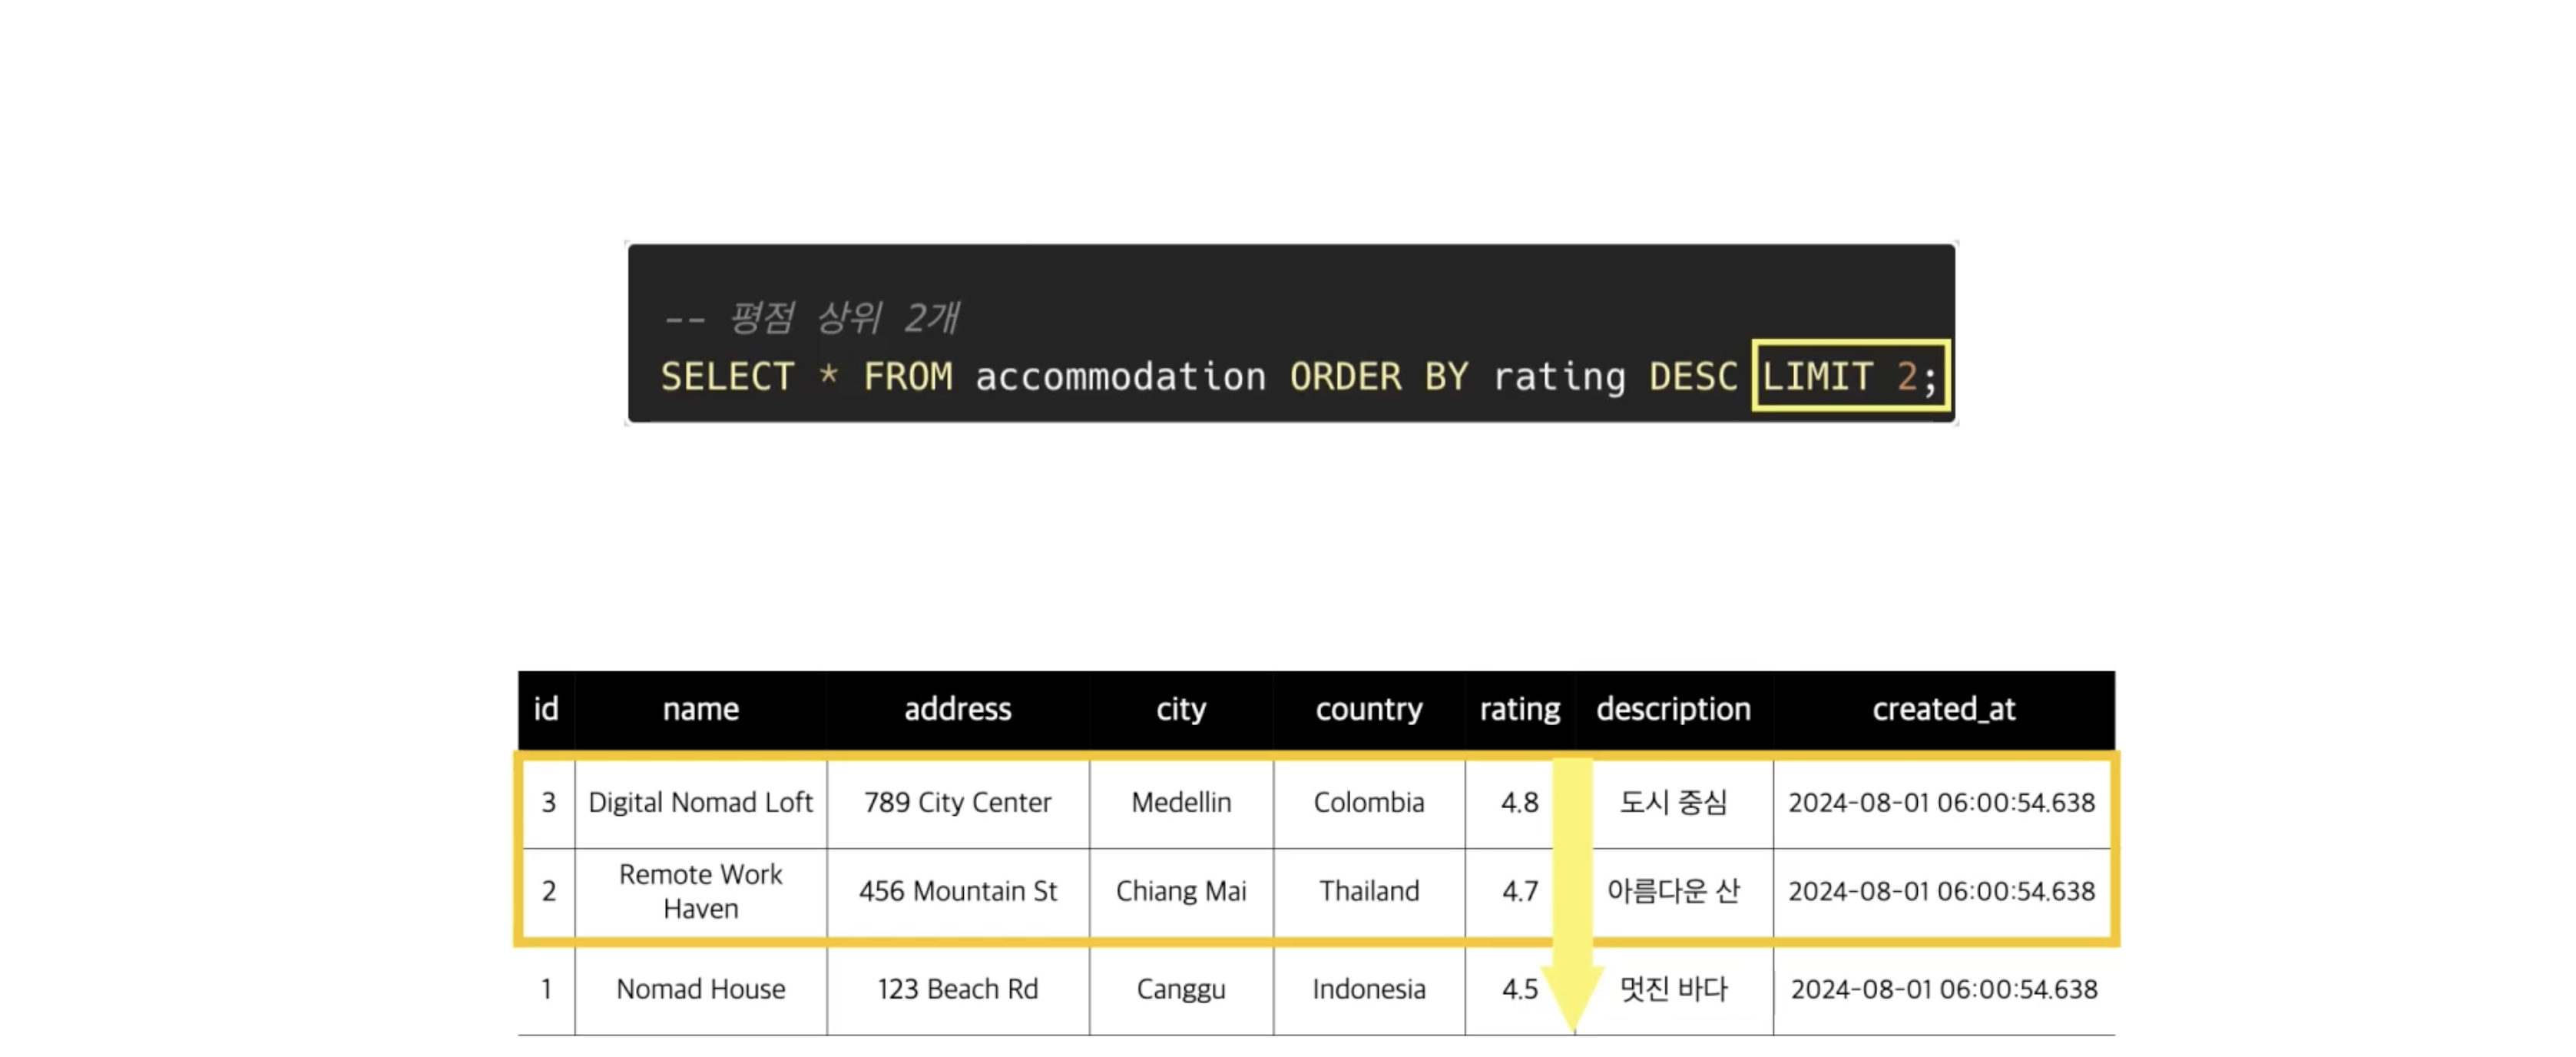Click the Medellin city cell

point(1181,802)
